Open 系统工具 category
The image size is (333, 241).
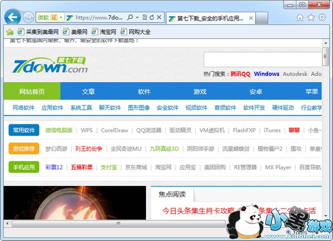(x=81, y=108)
